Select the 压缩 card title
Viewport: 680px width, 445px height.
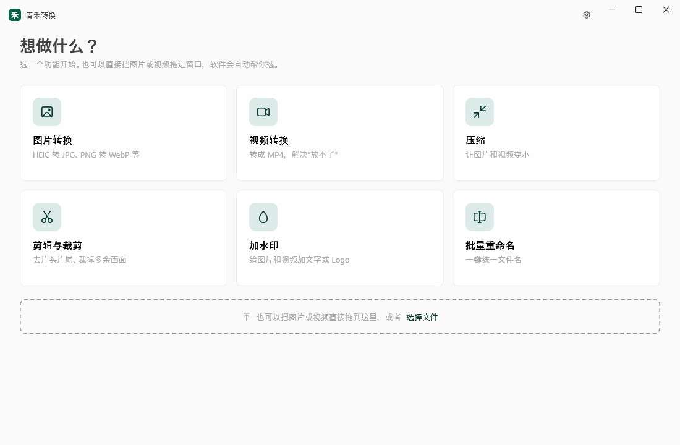pyautogui.click(x=475, y=140)
